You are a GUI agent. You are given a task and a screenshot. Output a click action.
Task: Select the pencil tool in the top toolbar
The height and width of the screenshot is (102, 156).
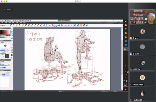tap(17, 25)
